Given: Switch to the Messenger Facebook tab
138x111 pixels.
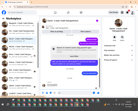Looking at the screenshot, I should pos(17,2).
